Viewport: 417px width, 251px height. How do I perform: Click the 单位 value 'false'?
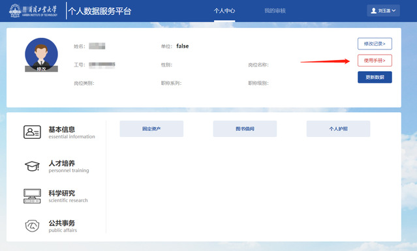[x=183, y=46]
